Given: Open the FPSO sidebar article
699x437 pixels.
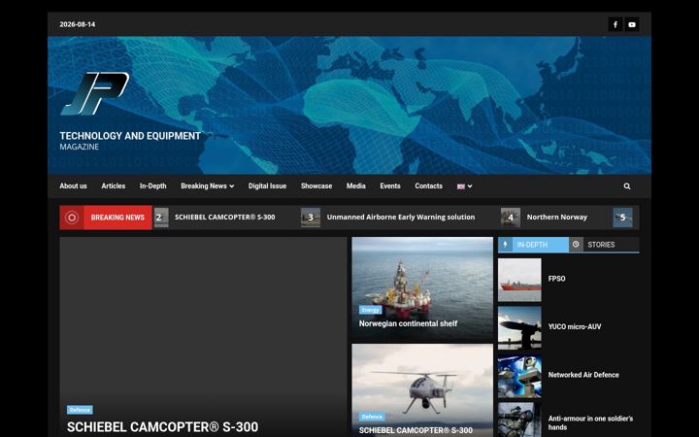Looking at the screenshot, I should pos(556,279).
